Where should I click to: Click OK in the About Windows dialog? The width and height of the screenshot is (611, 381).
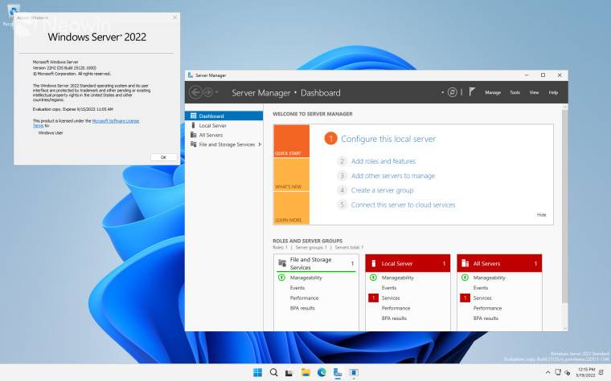pos(164,157)
